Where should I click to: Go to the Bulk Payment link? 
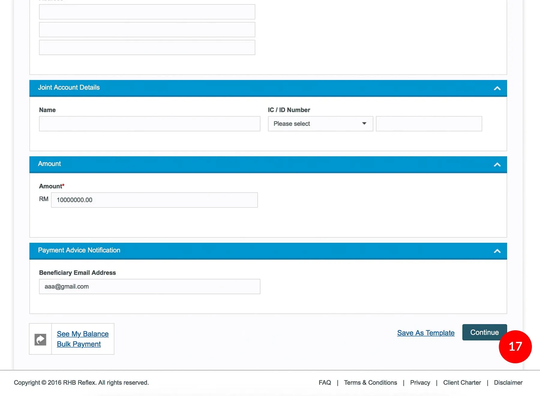79,344
